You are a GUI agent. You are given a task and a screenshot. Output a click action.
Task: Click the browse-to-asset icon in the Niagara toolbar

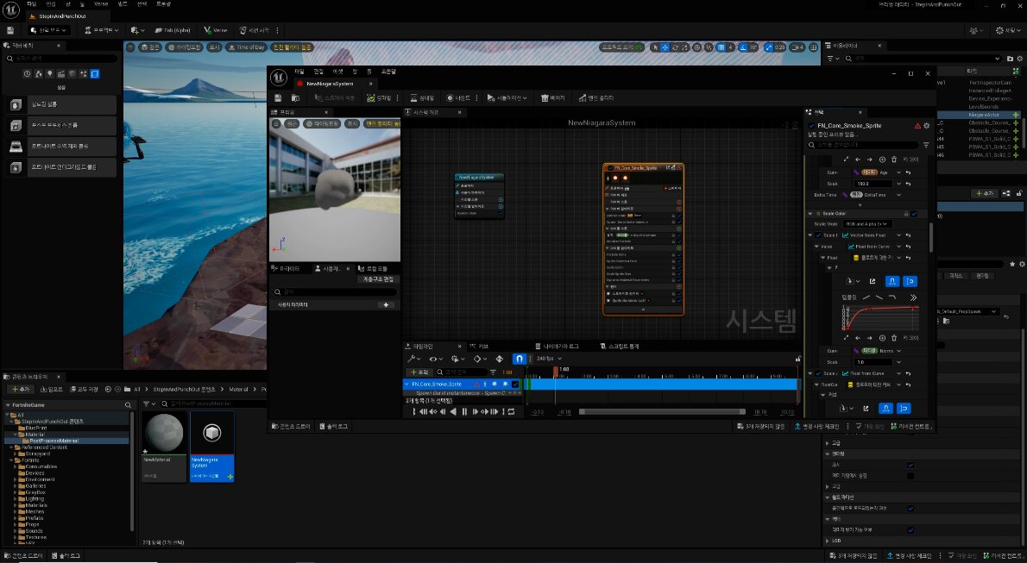click(x=295, y=98)
